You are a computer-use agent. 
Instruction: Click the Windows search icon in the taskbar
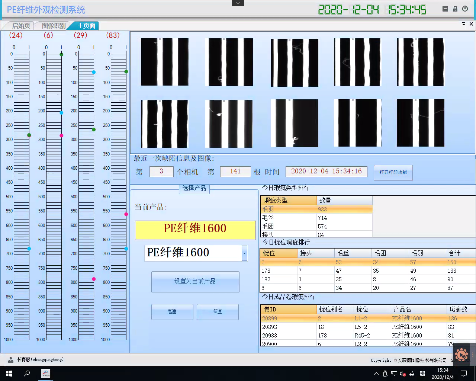26,373
